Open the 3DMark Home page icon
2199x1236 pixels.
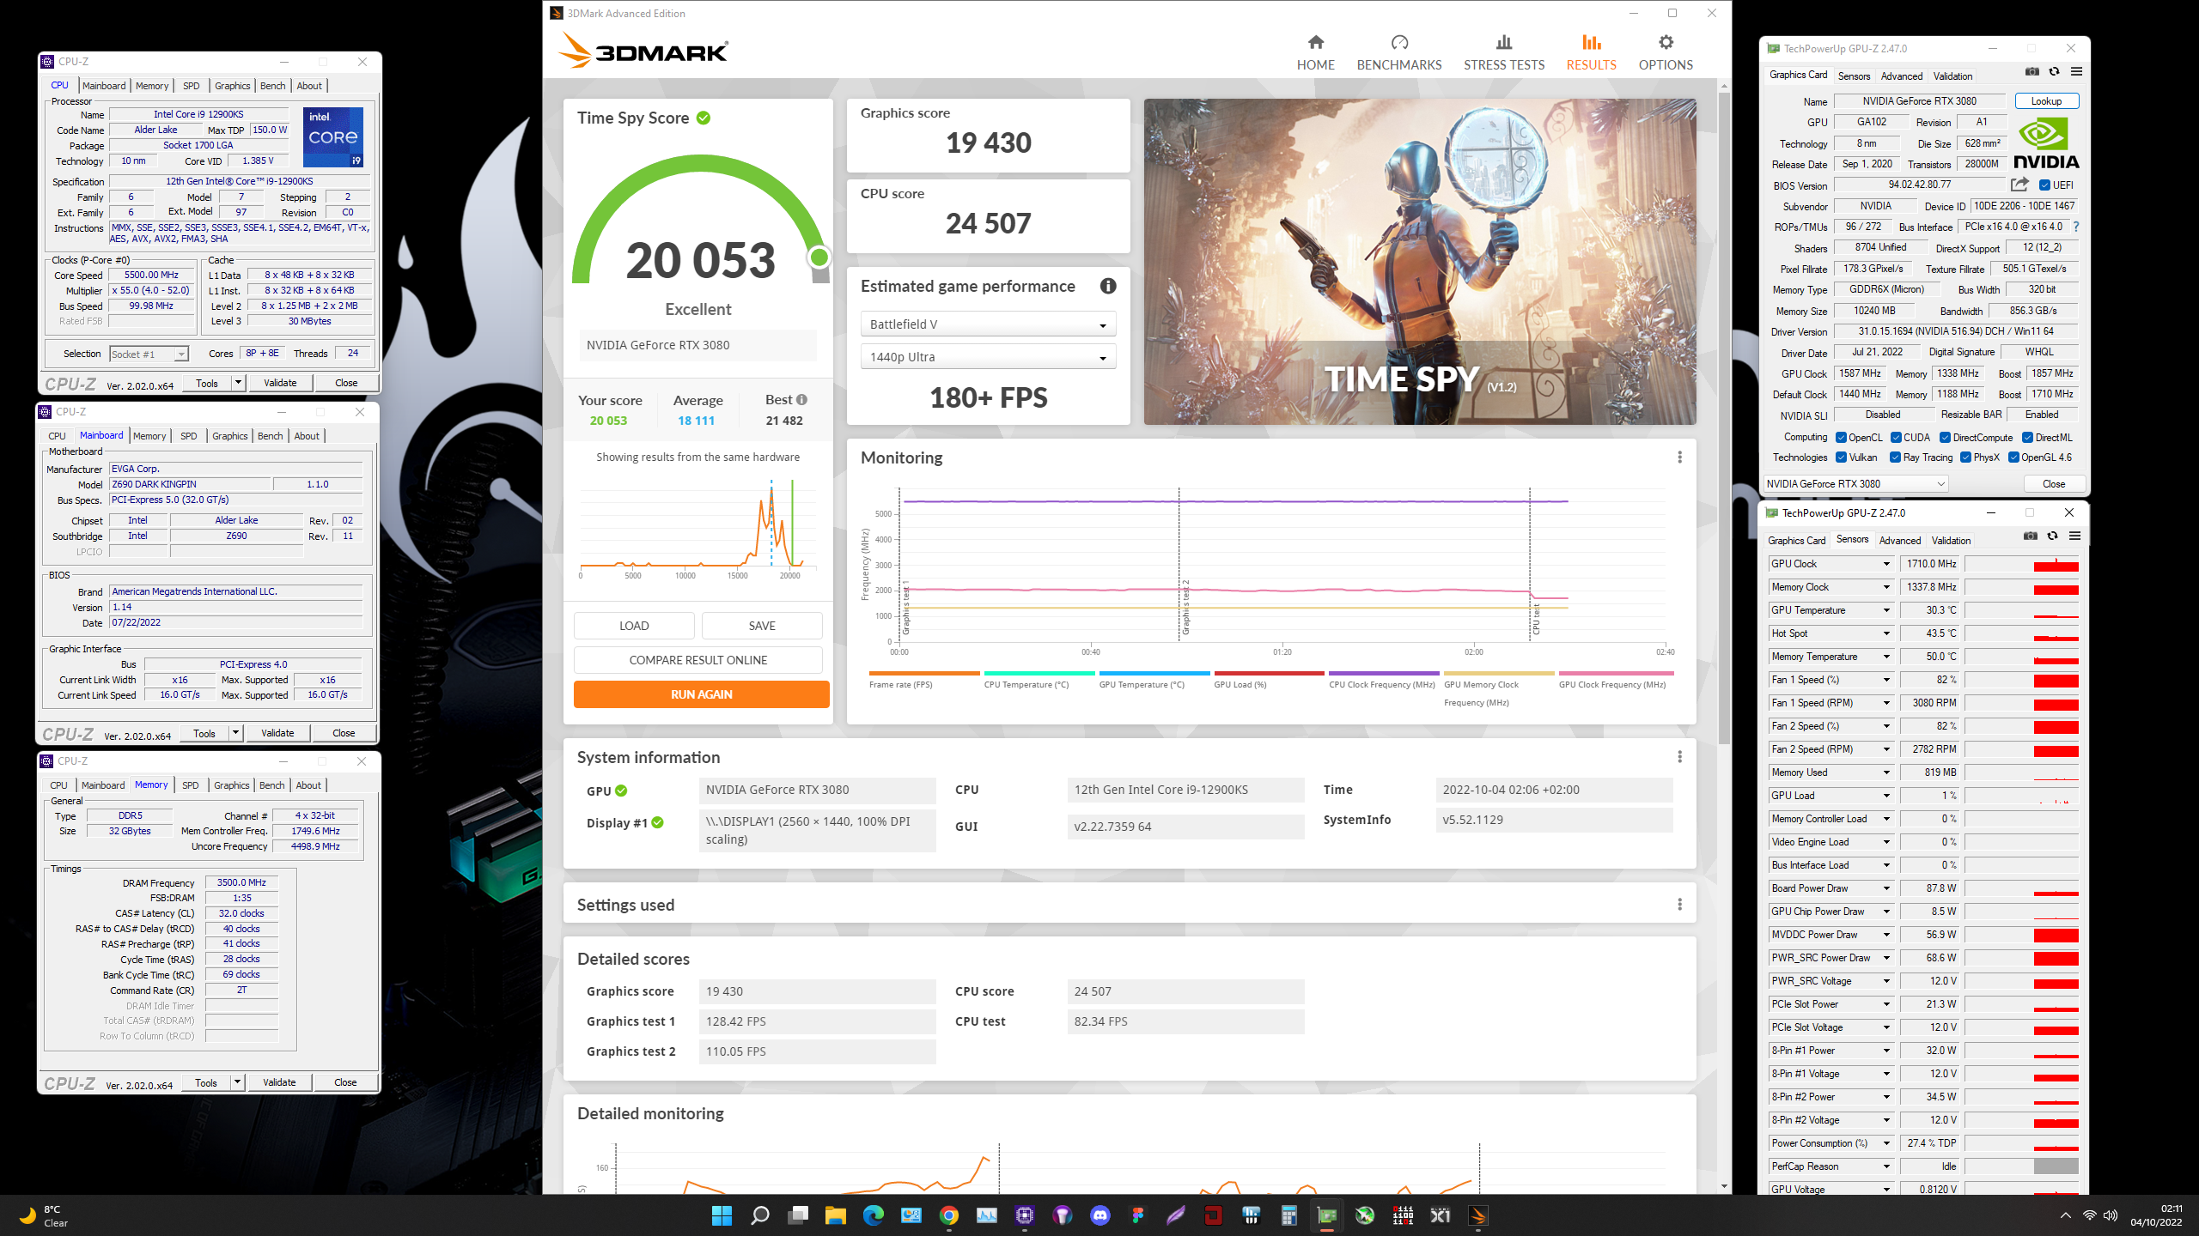tap(1315, 43)
